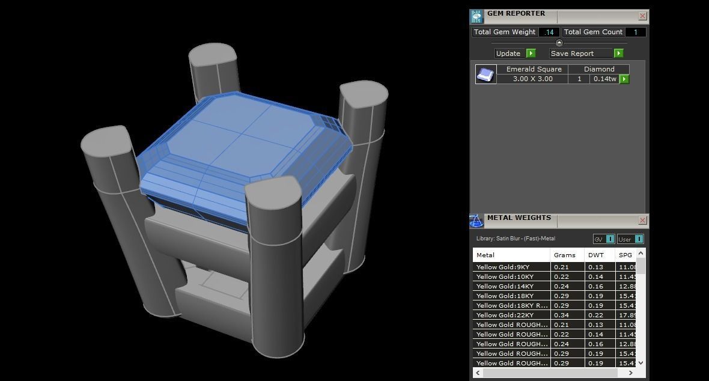Sort by the Grams column header
This screenshot has height=381, width=709.
(x=567, y=255)
